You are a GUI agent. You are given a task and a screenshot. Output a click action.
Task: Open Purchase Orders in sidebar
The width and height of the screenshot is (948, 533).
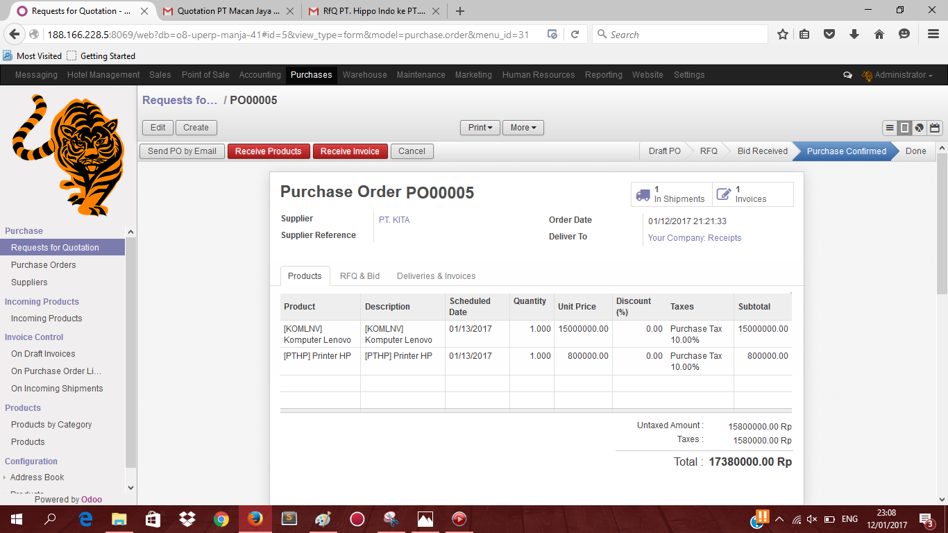[x=43, y=265]
